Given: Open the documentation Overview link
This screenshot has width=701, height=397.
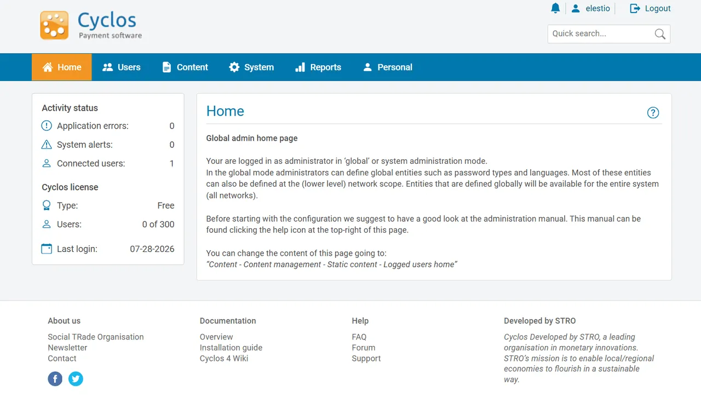Looking at the screenshot, I should coord(216,337).
